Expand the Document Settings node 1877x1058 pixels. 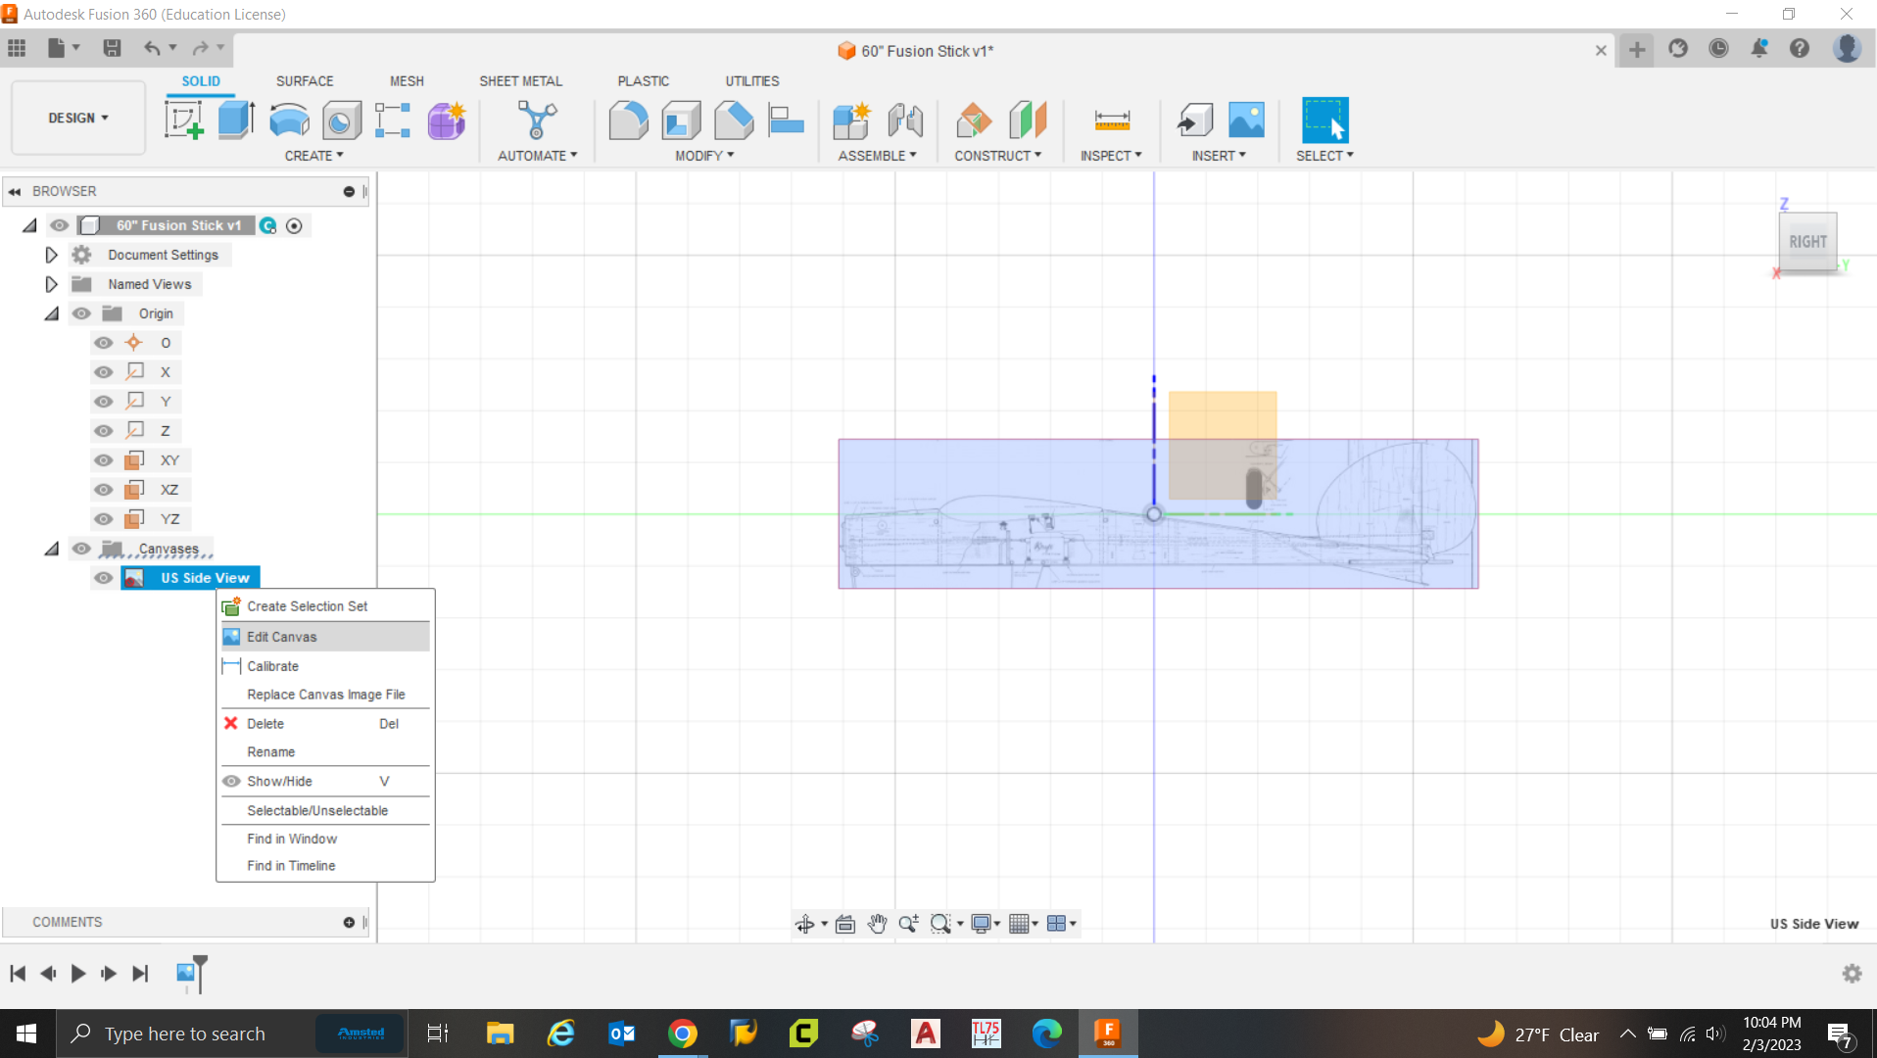pos(51,255)
